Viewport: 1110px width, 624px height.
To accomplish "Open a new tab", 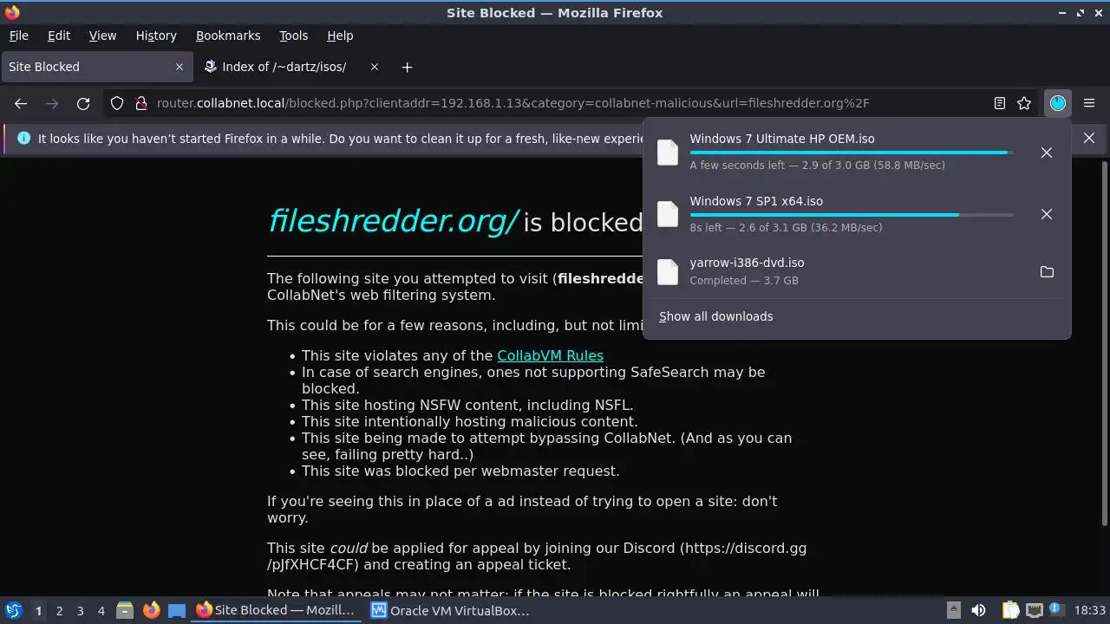I will coord(407,67).
